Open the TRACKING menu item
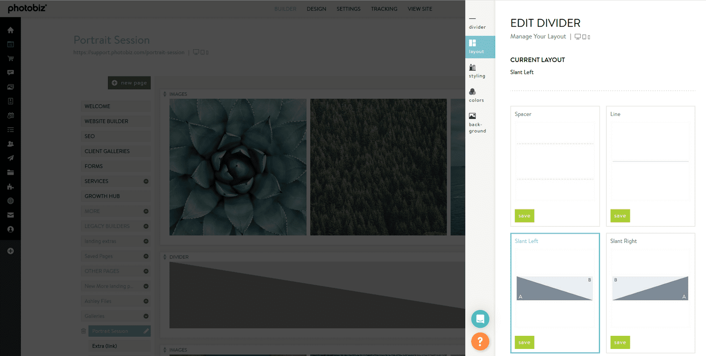Viewport: 706px width, 356px height. pyautogui.click(x=384, y=8)
